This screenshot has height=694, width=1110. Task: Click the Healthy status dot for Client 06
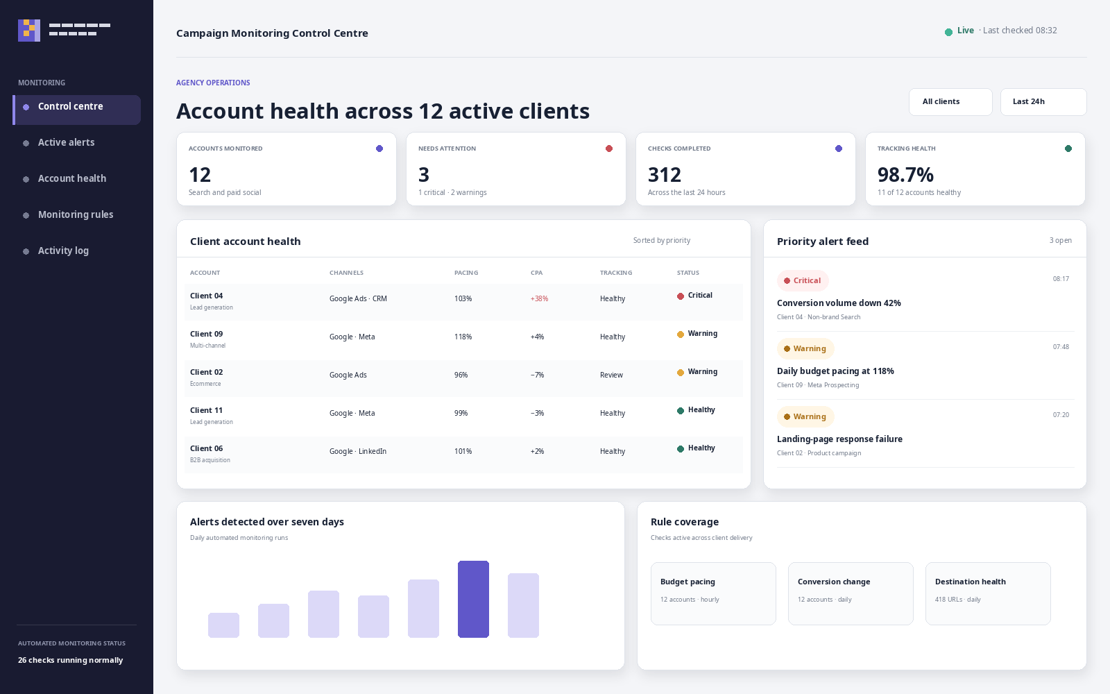(681, 449)
